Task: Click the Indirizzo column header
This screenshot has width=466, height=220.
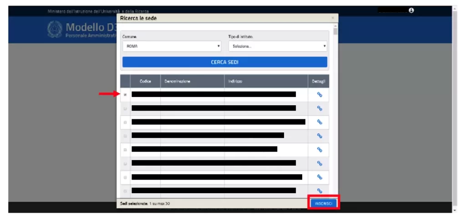Action: 266,81
